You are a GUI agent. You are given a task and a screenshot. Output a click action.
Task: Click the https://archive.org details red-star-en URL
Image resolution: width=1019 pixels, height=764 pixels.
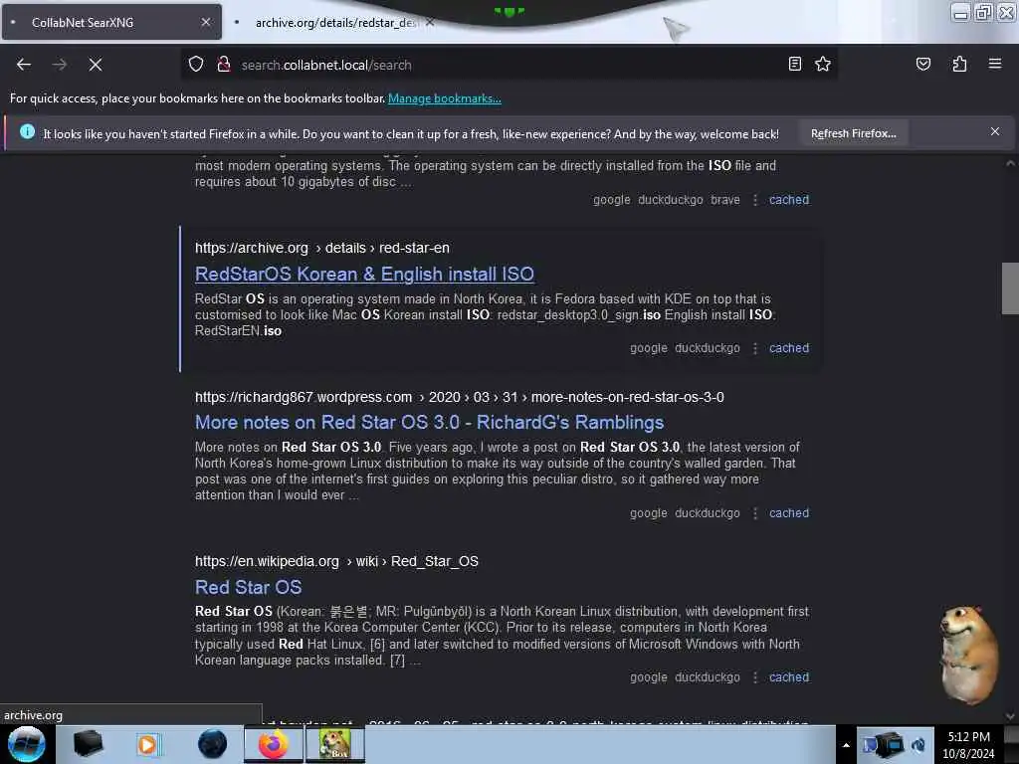[322, 248]
